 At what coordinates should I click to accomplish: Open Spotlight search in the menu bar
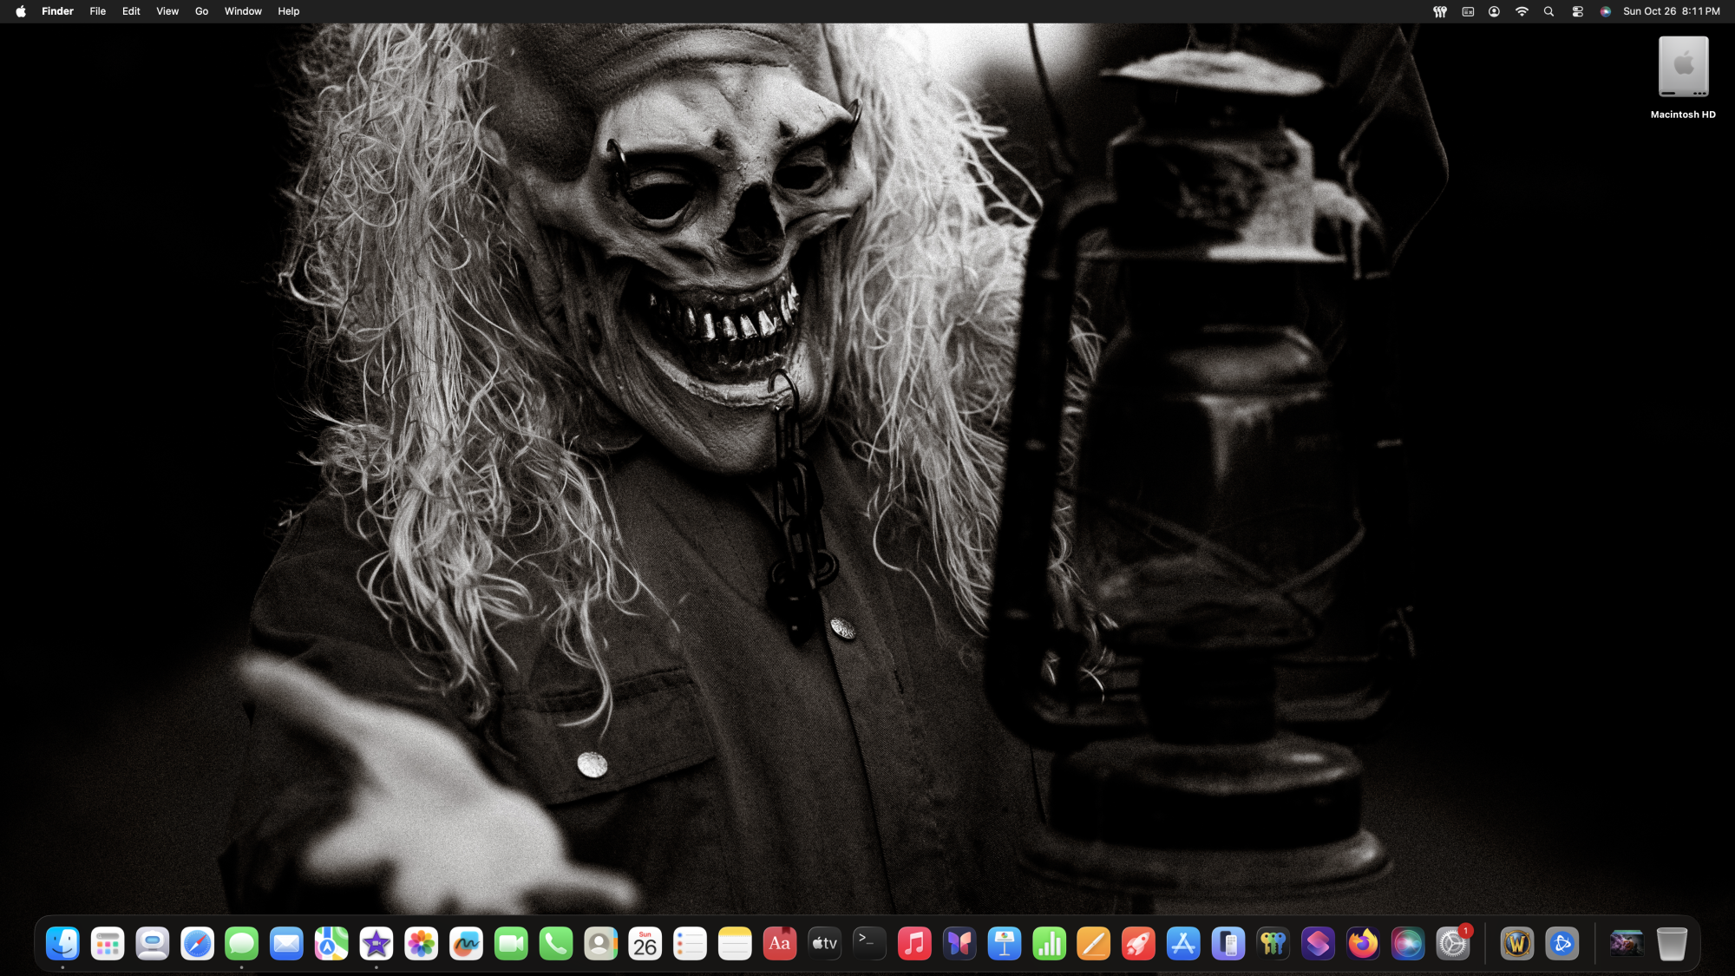point(1549,11)
